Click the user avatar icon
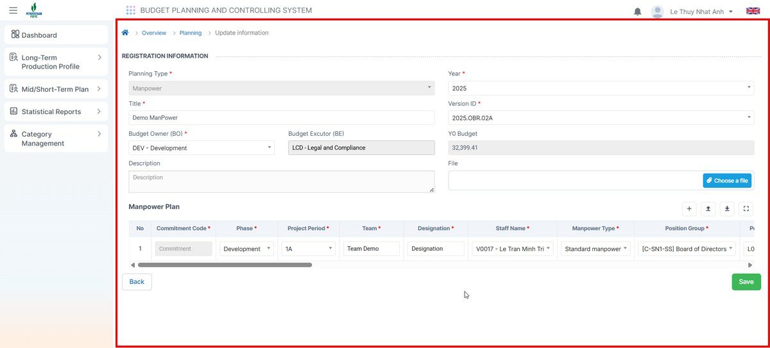Image resolution: width=770 pixels, height=348 pixels. [657, 12]
